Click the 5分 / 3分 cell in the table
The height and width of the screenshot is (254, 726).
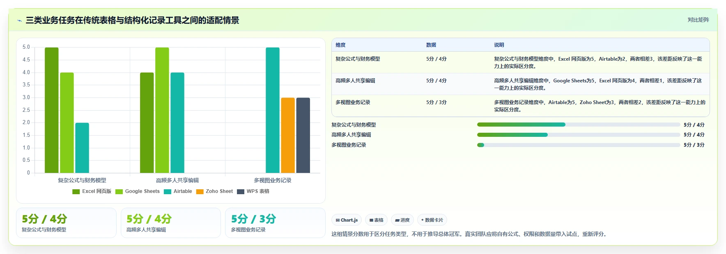click(436, 102)
